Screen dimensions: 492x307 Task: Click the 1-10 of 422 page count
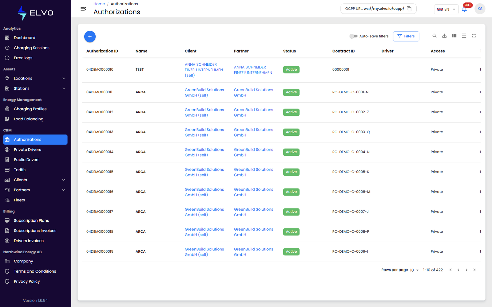(433, 270)
